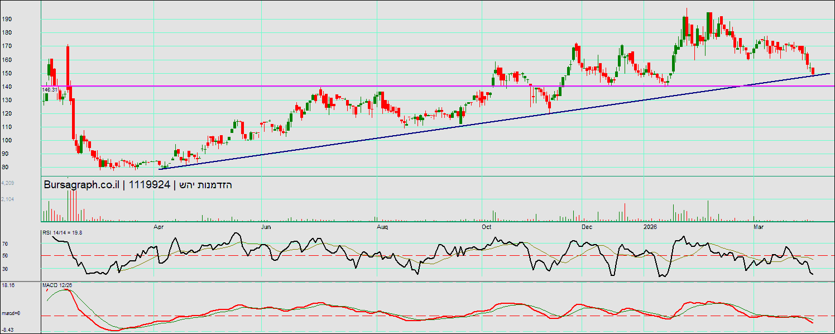The width and height of the screenshot is (835, 334).
Task: Select the Oct month label on timeline
Action: pos(486,227)
